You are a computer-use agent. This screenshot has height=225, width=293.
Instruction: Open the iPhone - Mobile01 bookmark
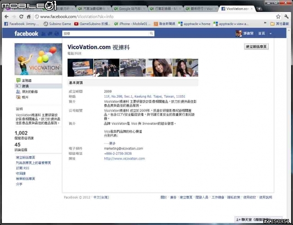pos(132,24)
